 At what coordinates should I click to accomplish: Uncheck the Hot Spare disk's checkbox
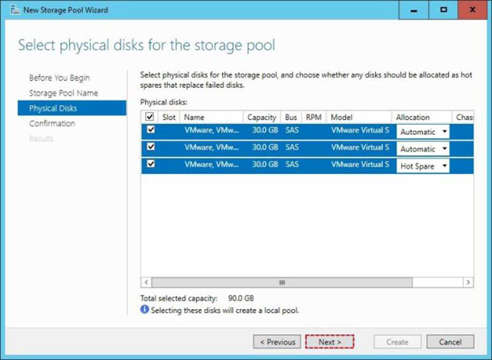150,164
